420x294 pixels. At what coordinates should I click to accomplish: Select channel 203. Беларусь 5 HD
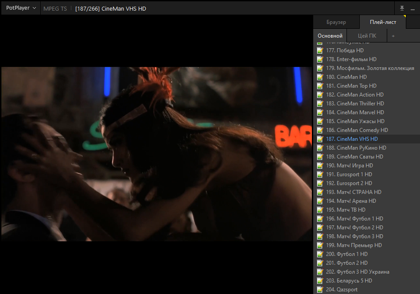[366, 280]
